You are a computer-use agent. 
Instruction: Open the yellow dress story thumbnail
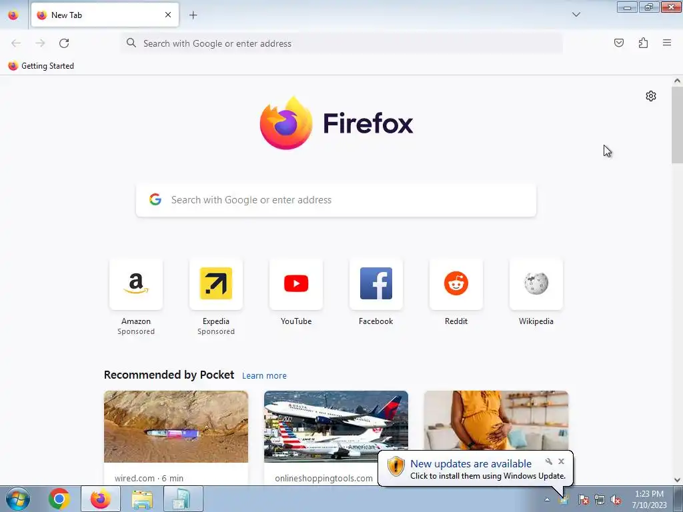click(x=496, y=421)
